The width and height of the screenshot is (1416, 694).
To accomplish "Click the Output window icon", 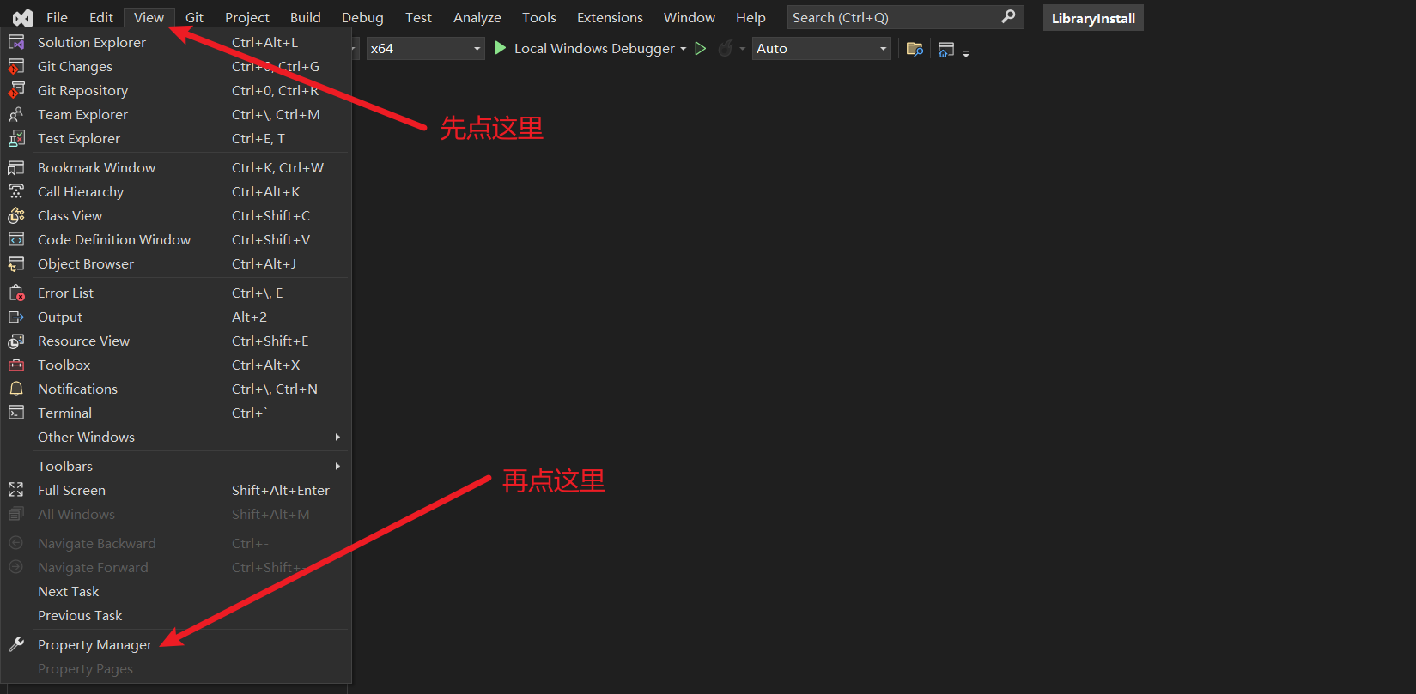I will pos(16,317).
